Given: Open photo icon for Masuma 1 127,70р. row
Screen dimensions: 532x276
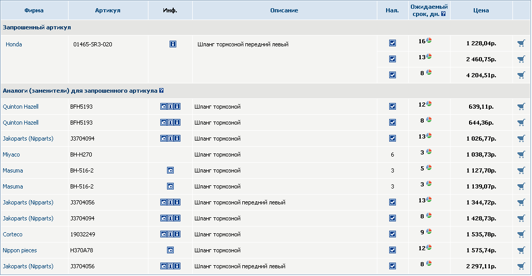Looking at the screenshot, I should (x=170, y=170).
